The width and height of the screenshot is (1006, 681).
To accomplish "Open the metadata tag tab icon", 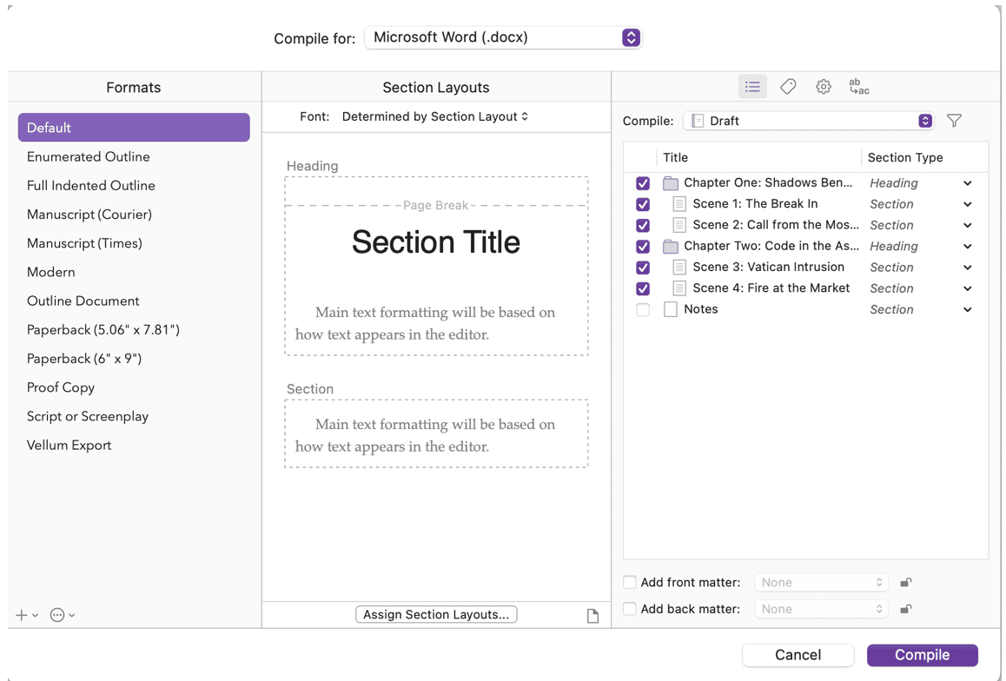I will pos(788,87).
